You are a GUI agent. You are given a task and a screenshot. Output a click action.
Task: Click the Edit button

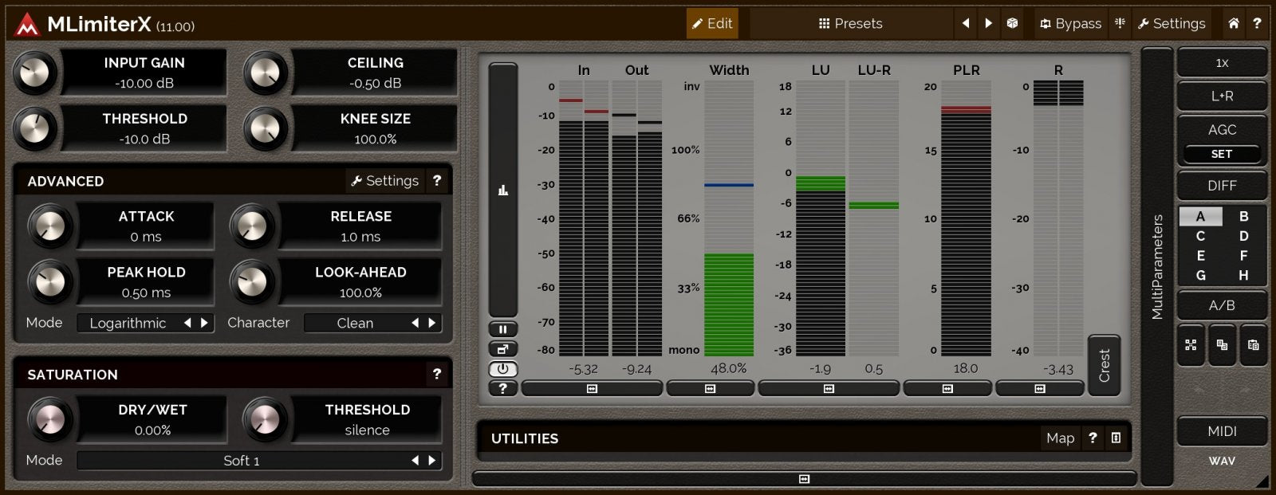711,23
